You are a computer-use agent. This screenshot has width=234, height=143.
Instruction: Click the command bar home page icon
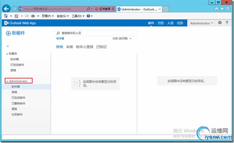point(6,16)
